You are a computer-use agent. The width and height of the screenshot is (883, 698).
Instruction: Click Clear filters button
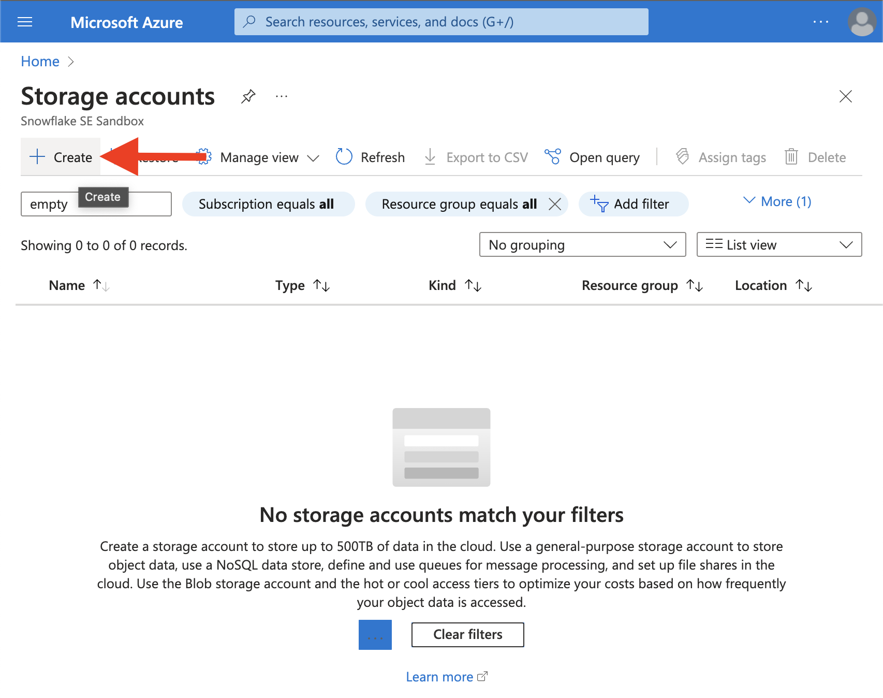click(468, 635)
